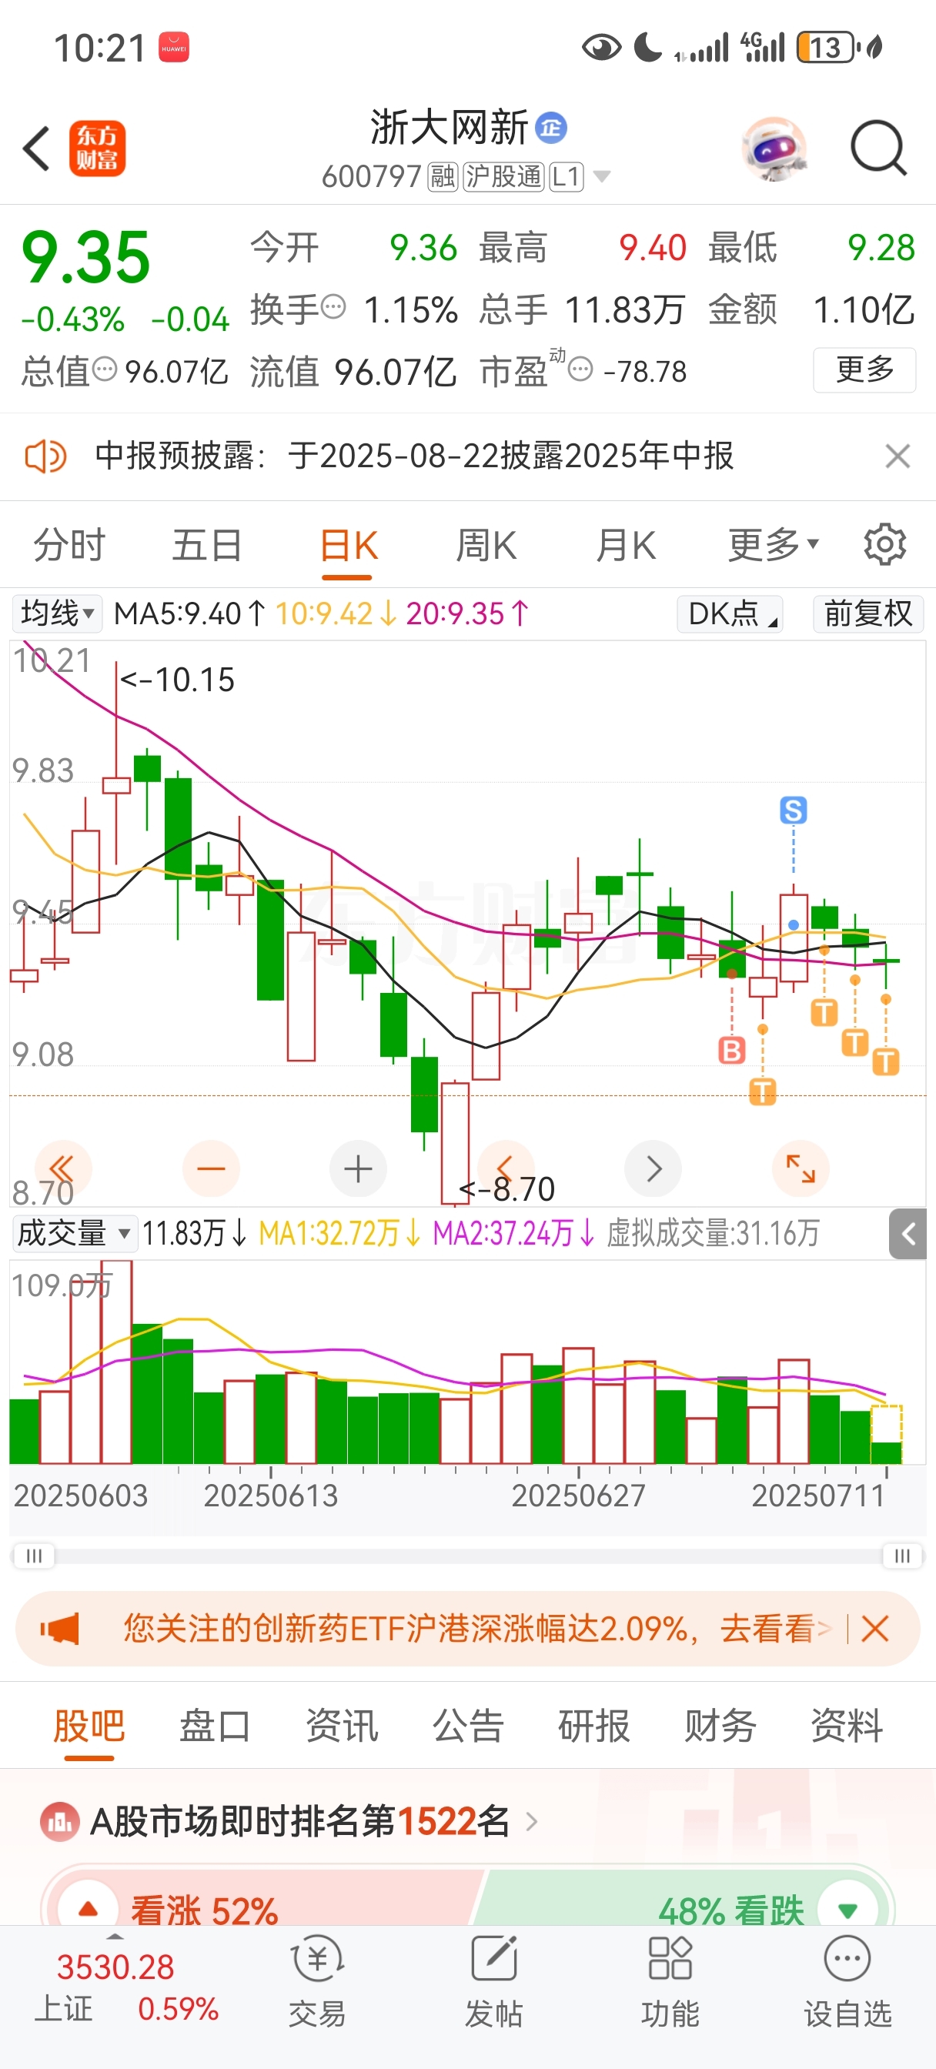Viewport: 936px width, 2069px height.
Task: Expand stock code dropdown triangle
Action: [602, 176]
